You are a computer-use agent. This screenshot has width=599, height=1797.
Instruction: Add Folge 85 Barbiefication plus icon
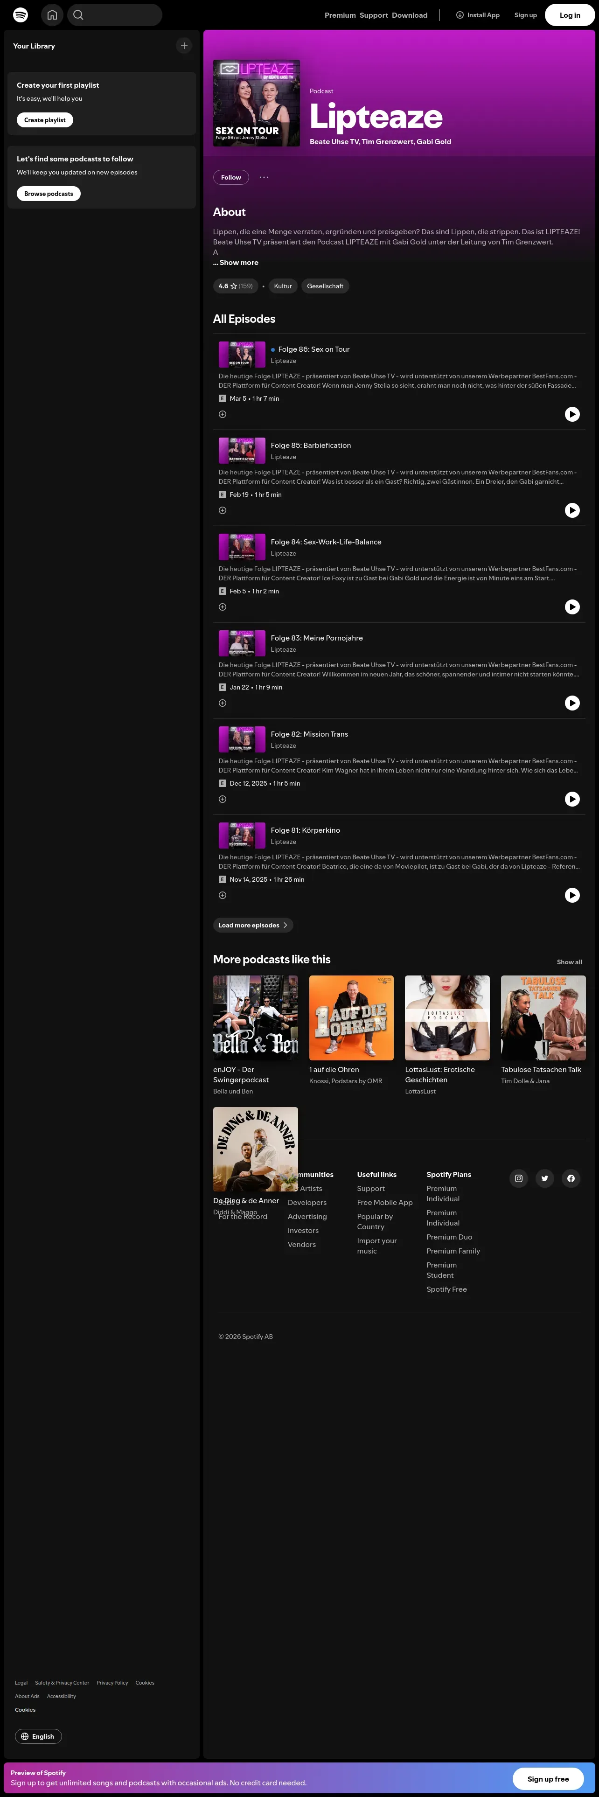223,511
